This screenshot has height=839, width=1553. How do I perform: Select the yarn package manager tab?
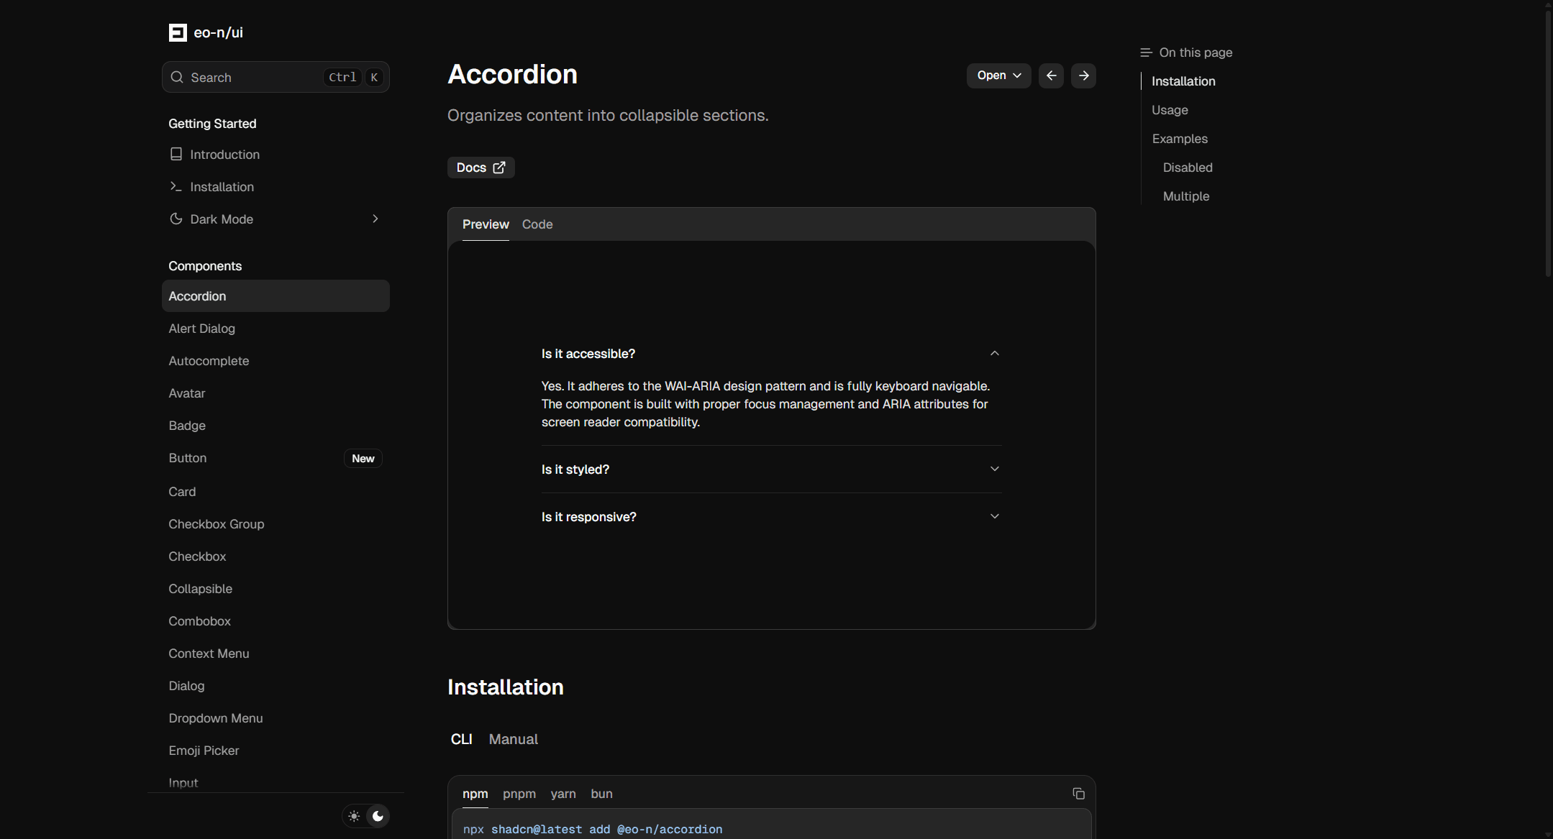pos(563,794)
